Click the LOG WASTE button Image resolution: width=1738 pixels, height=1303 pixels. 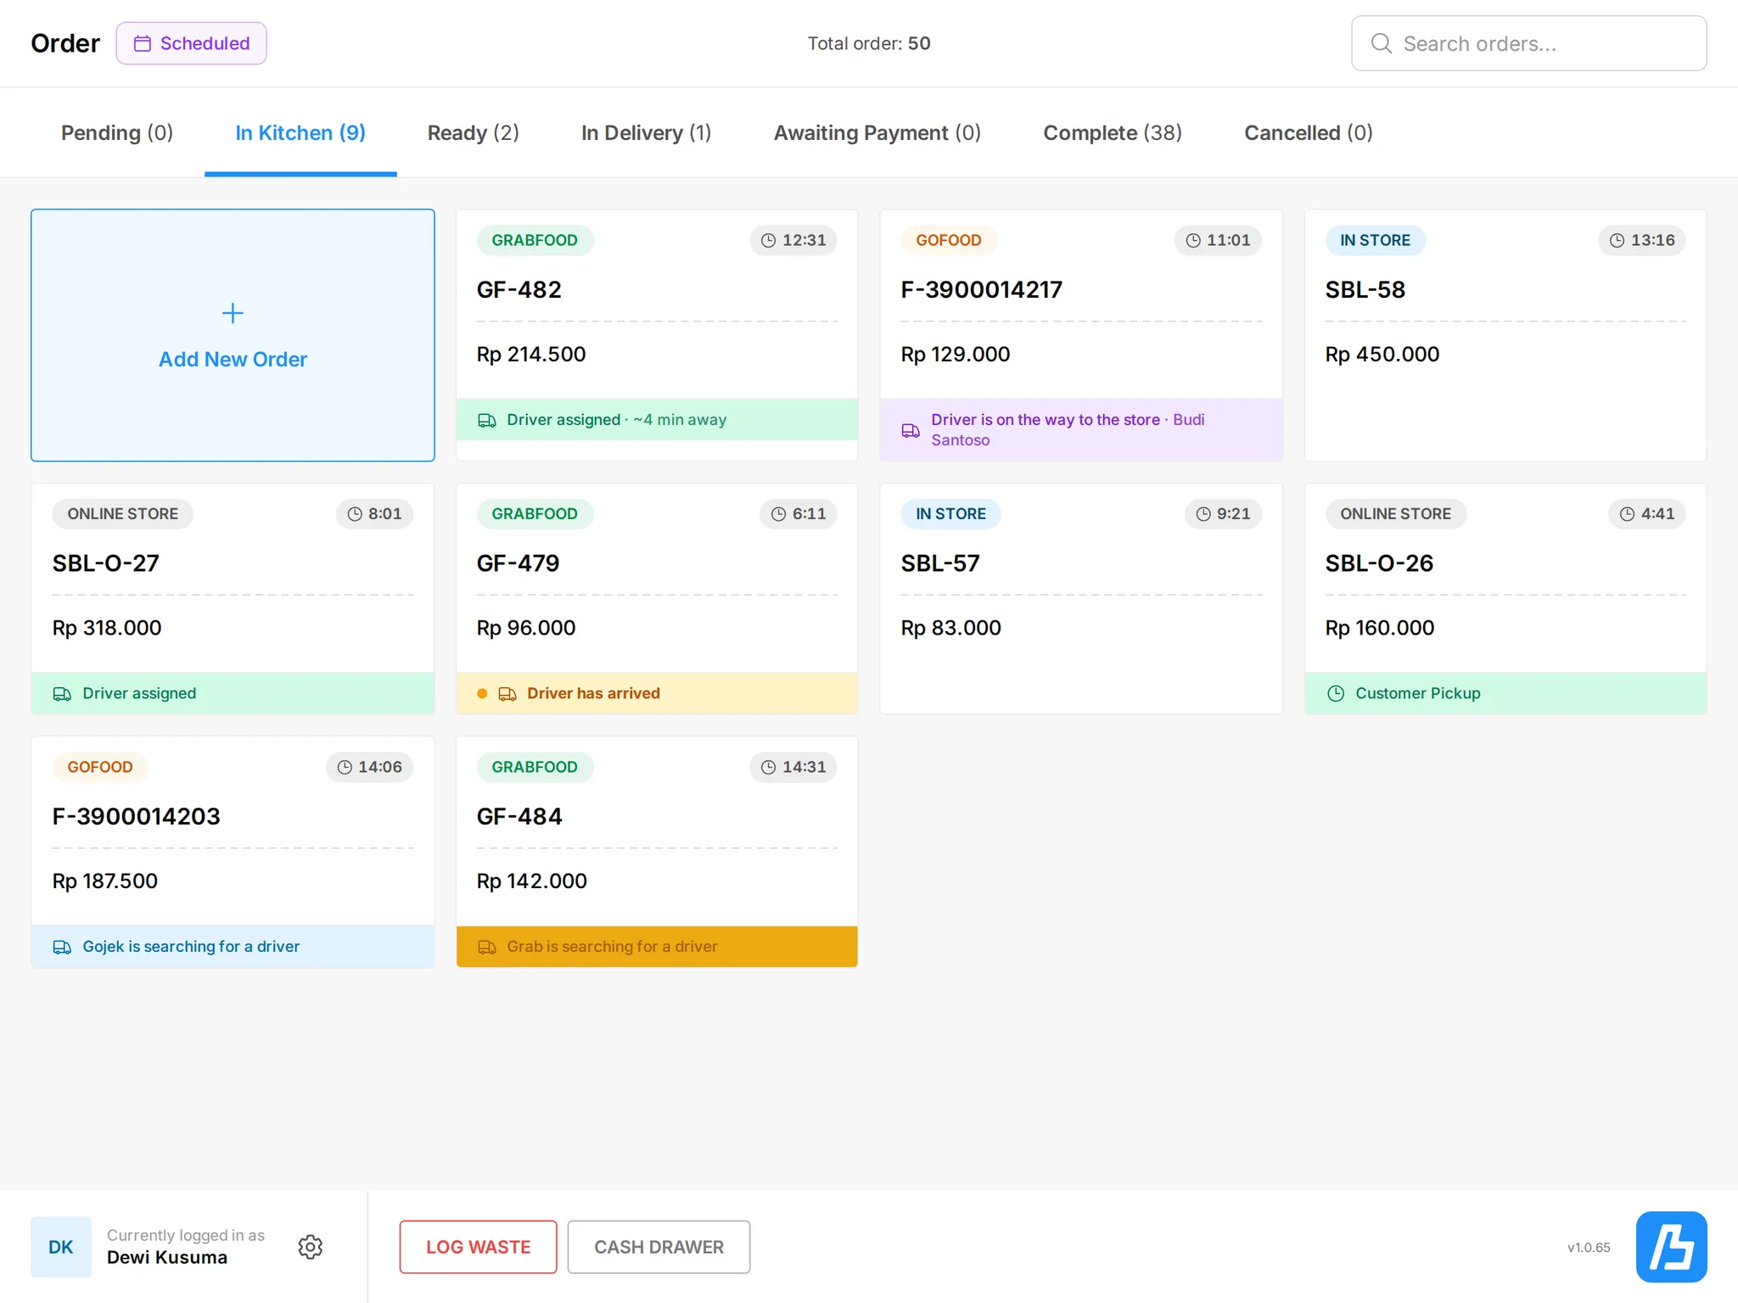pyautogui.click(x=478, y=1247)
